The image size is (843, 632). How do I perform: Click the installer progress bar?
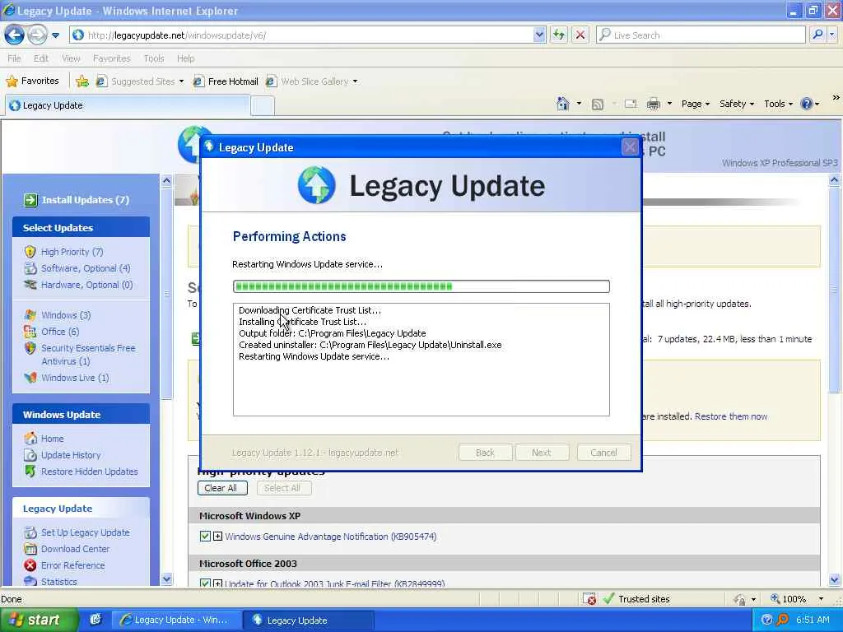click(421, 286)
